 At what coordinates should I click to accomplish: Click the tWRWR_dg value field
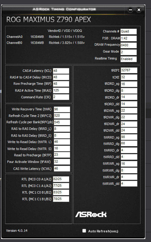click(129, 170)
